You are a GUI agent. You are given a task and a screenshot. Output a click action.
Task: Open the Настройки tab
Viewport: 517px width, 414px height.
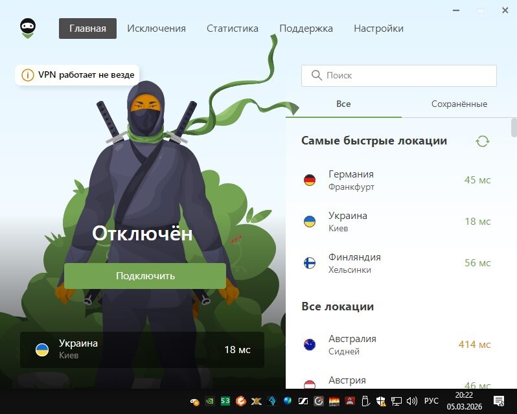pos(378,29)
